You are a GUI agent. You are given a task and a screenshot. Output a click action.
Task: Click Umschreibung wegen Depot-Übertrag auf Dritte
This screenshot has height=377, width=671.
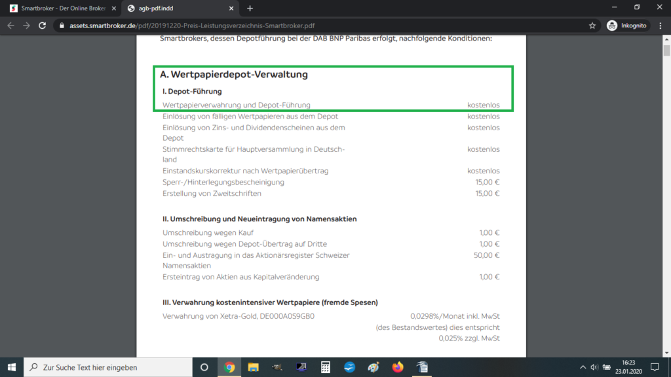click(244, 244)
